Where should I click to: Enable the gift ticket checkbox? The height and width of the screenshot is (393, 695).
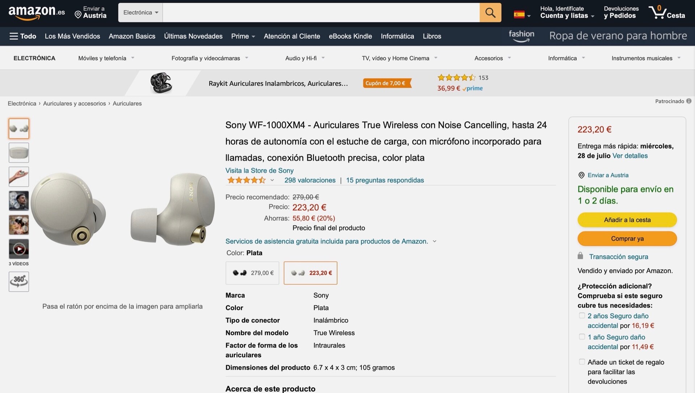pyautogui.click(x=582, y=362)
